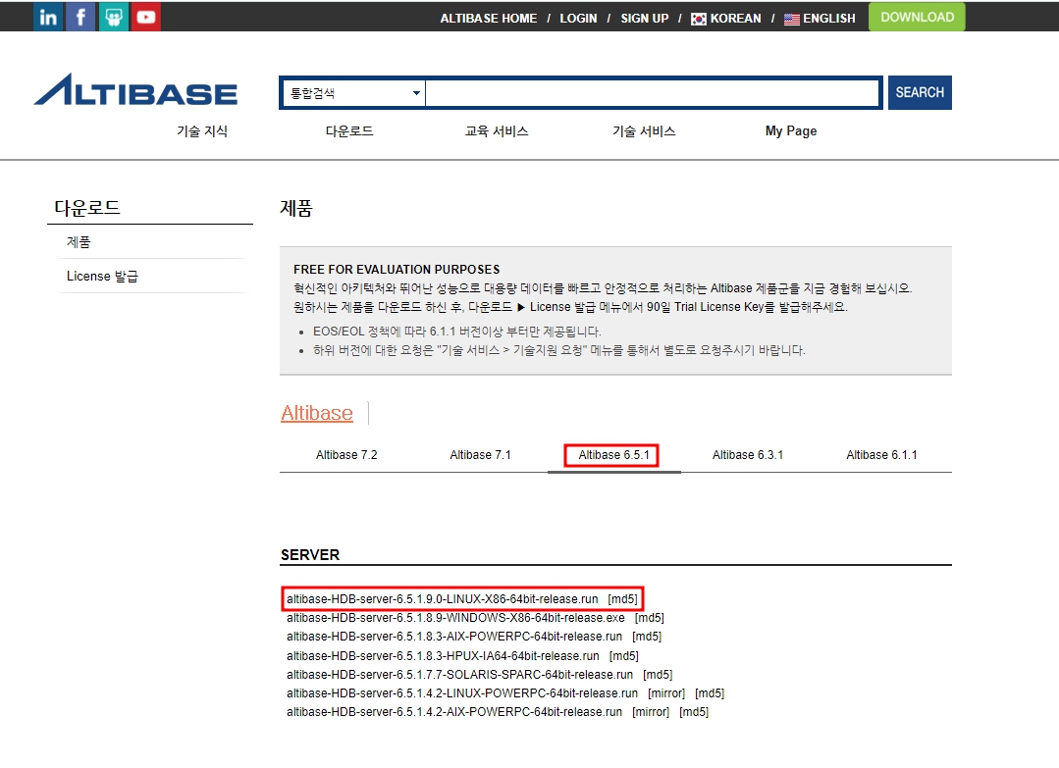Open the 다운로드 top menu
The image size is (1059, 768).
pyautogui.click(x=349, y=130)
